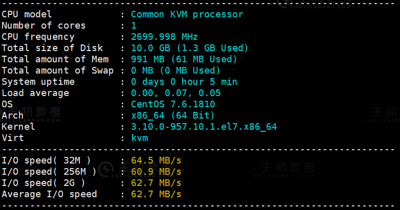Viewport: 400px width, 210px height.
Task: Click the virt value 'kvm'
Action: point(140,138)
